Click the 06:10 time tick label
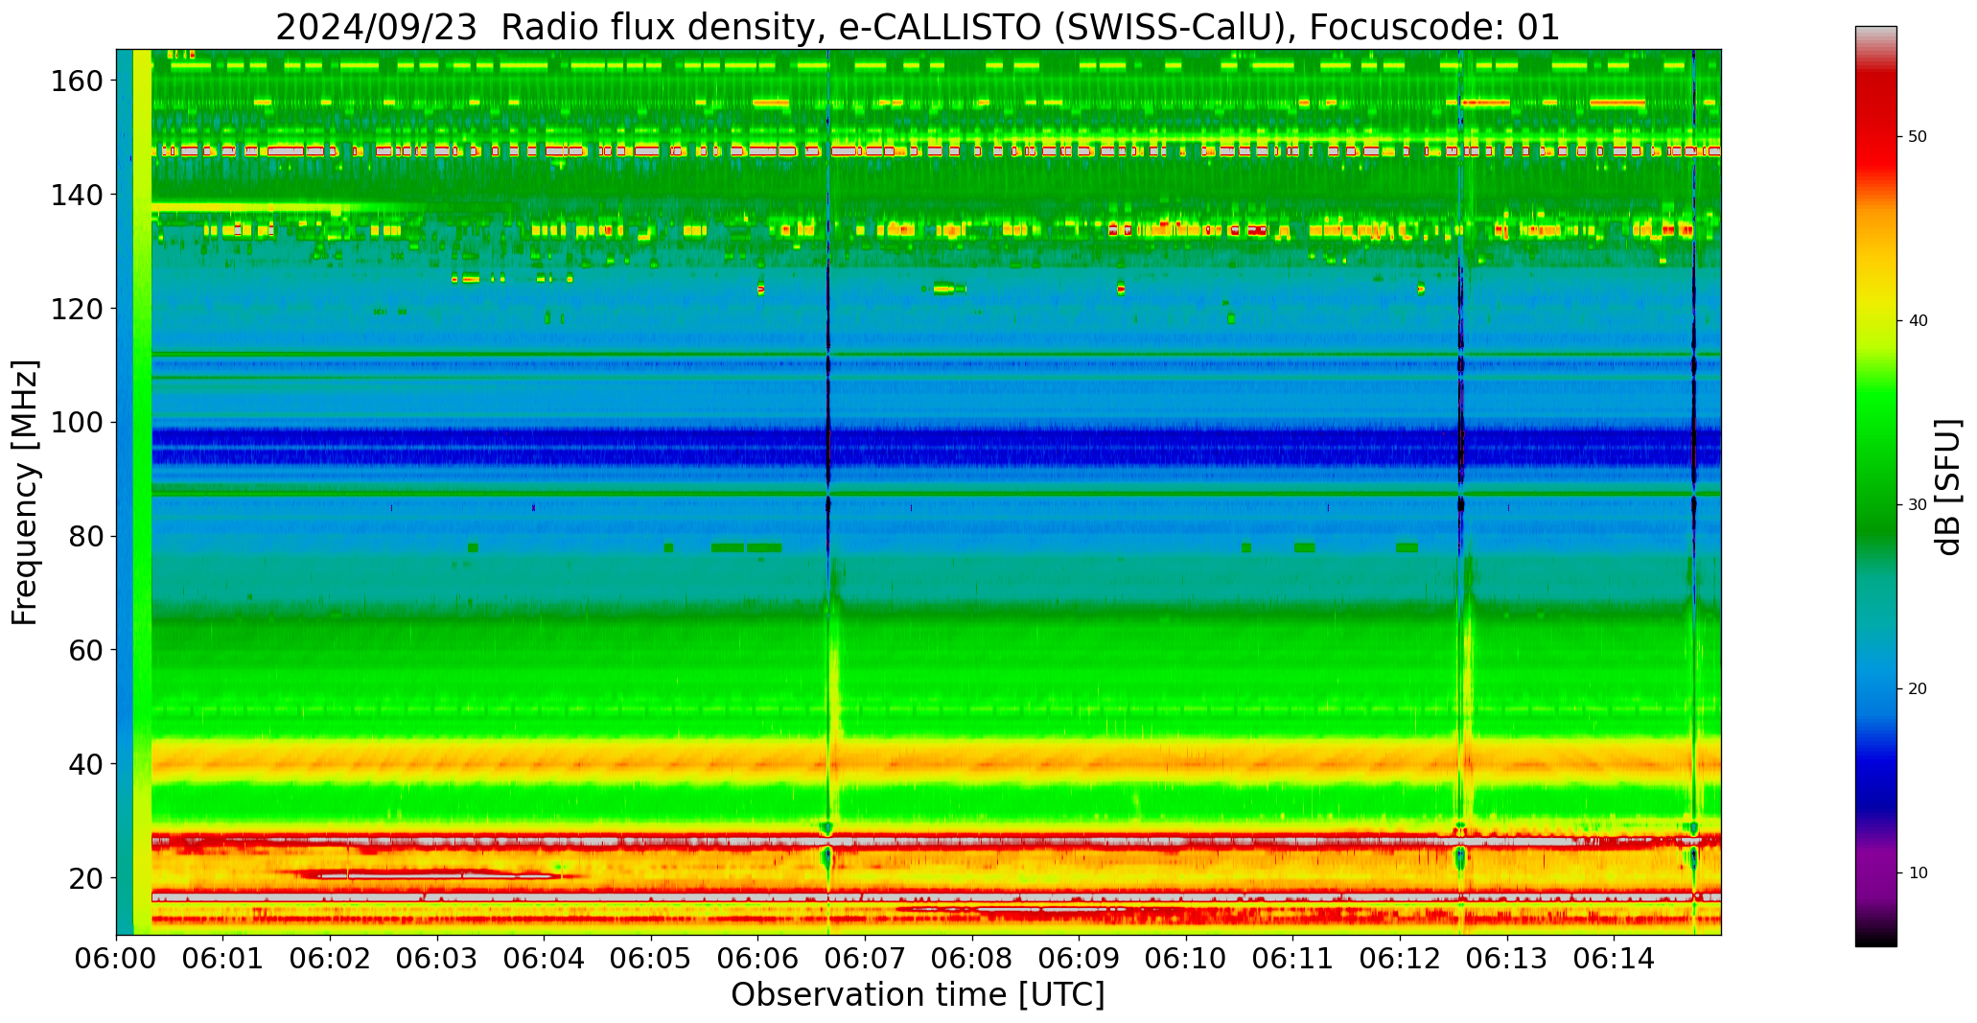Screen dimensions: 1977x1023 pos(1186,957)
